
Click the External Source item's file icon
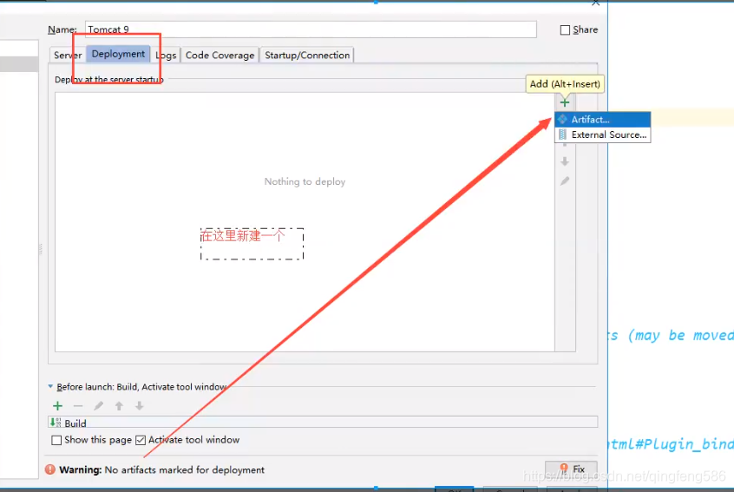tap(563, 134)
